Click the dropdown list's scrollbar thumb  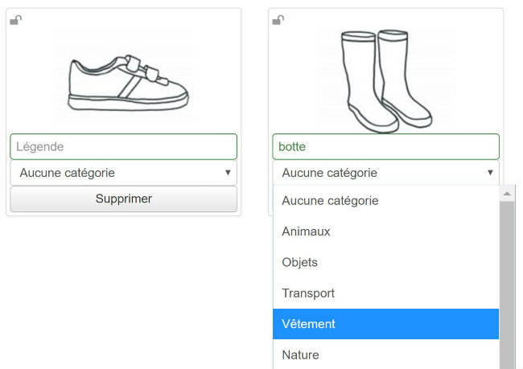point(507,281)
